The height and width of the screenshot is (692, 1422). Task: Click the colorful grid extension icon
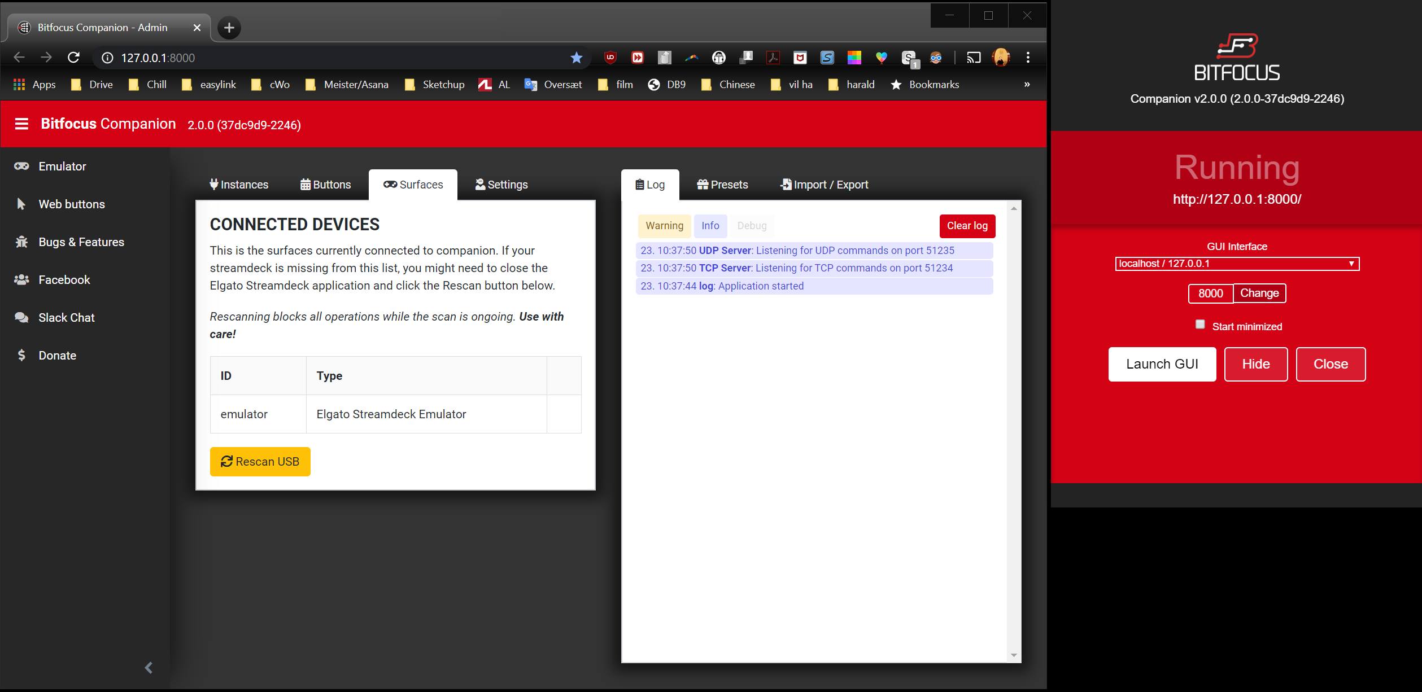tap(854, 57)
